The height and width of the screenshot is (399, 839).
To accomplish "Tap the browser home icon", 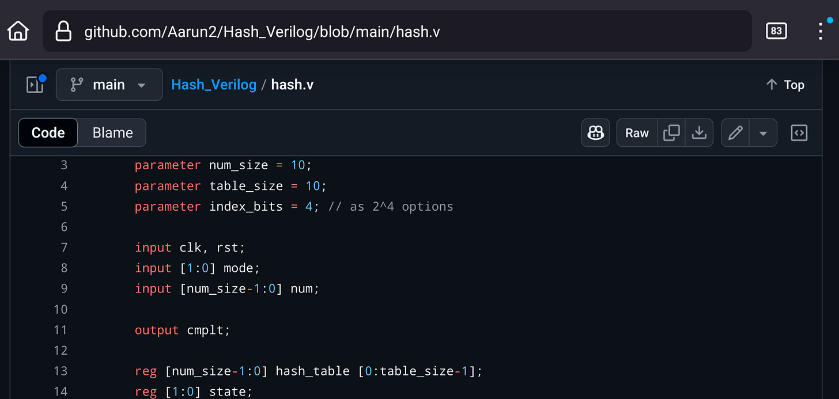I will 18,31.
